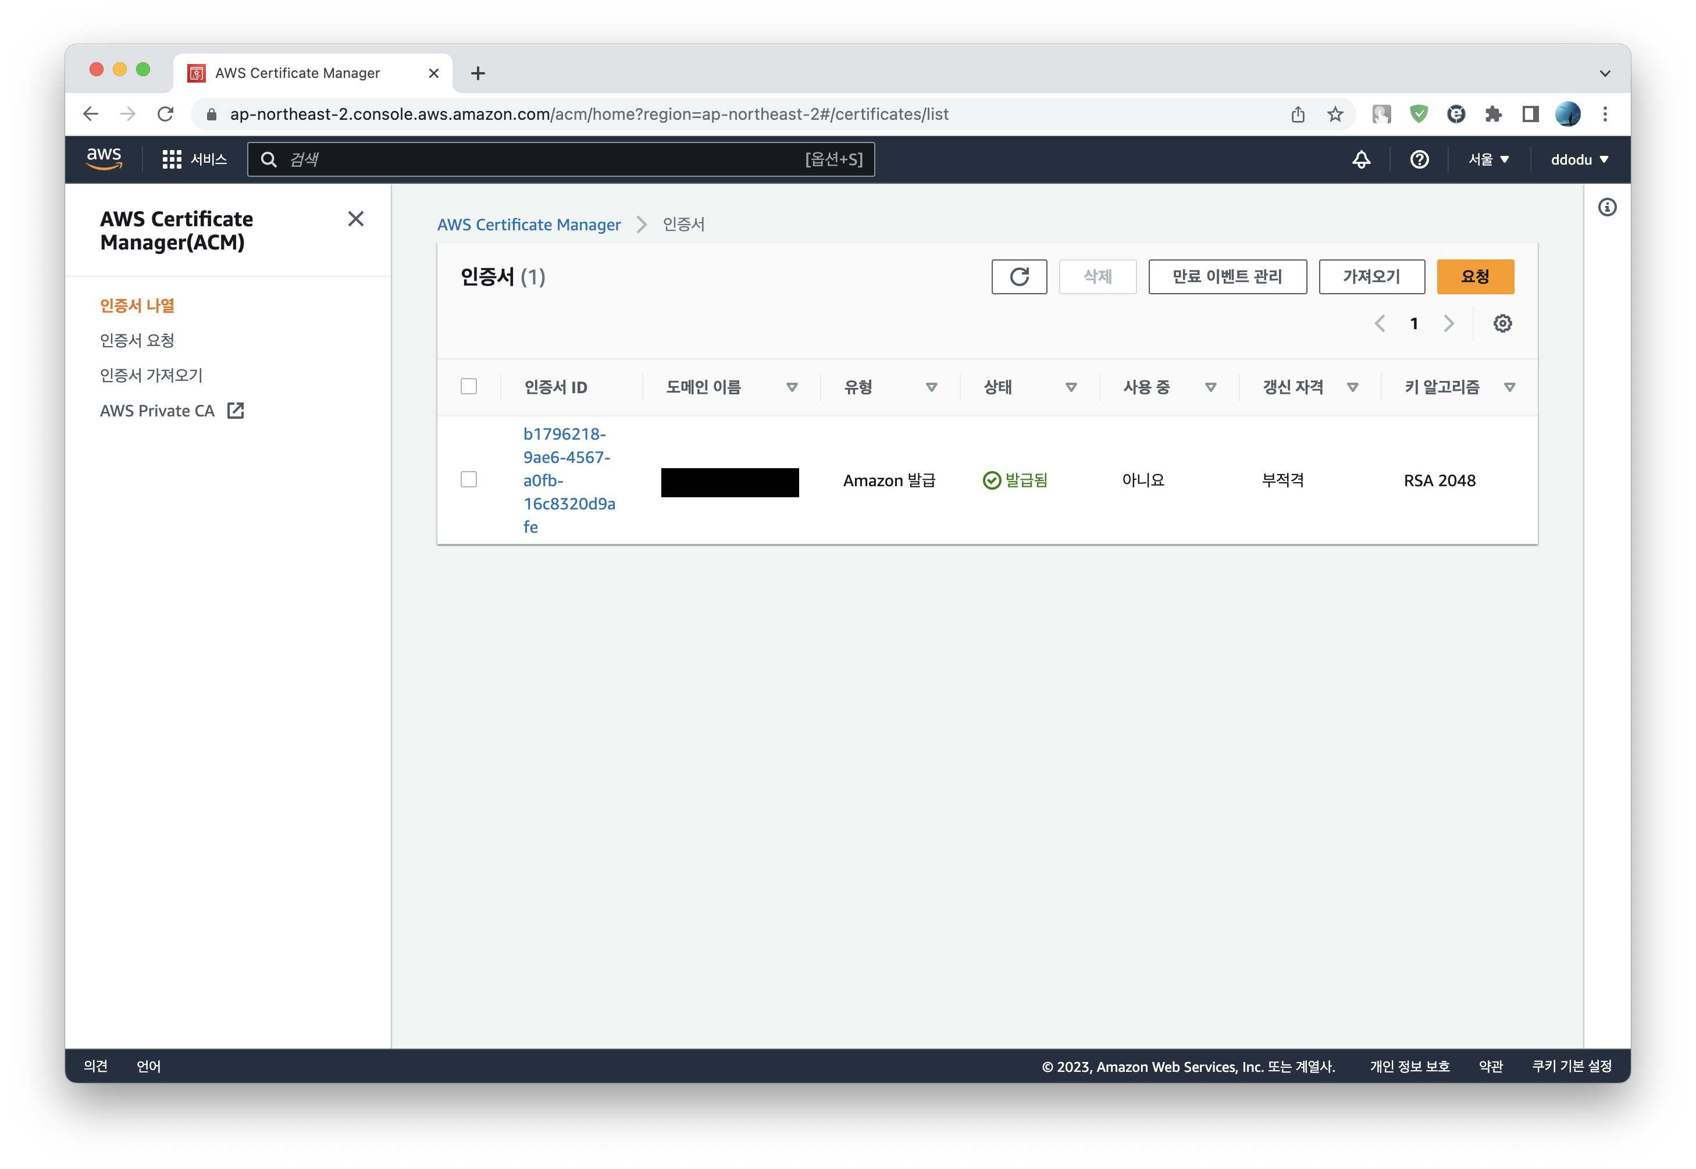The image size is (1696, 1169).
Task: Click the 인증서 ID column header
Action: pos(555,387)
